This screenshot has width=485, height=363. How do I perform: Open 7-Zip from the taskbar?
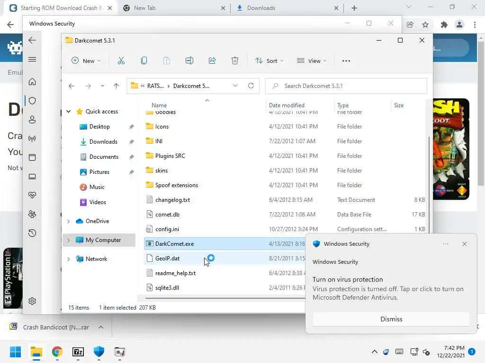(x=78, y=352)
